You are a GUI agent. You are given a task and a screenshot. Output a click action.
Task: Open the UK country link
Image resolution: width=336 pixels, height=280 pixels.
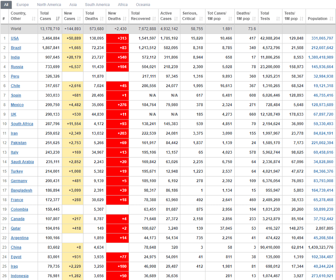tap(13, 114)
